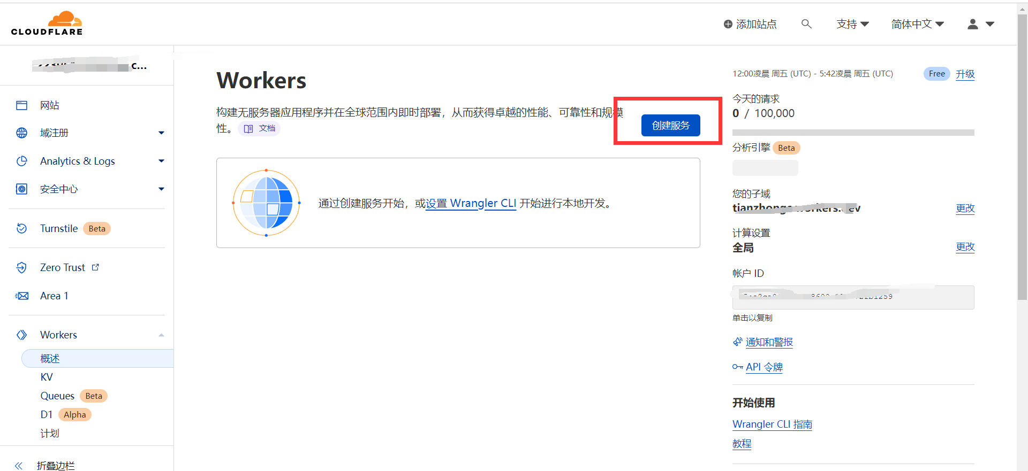Screen dimensions: 1028x471
Task: Open the search magnifier icon
Action: [x=806, y=24]
